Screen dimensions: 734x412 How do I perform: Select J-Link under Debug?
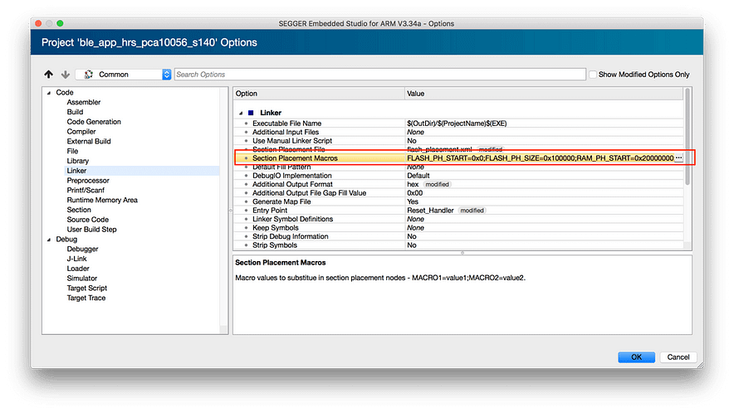pos(76,259)
